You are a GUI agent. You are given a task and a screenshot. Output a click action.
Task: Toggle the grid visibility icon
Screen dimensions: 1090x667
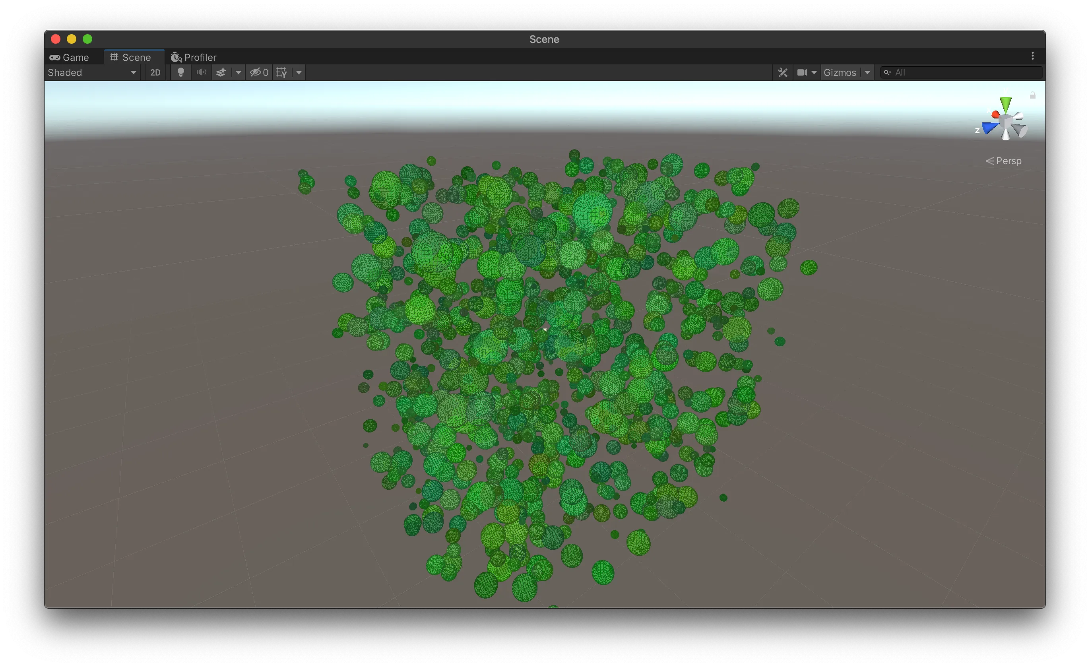[x=282, y=72]
